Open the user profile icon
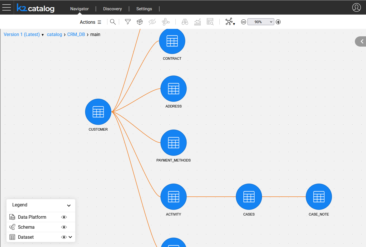Image resolution: width=366 pixels, height=247 pixels. point(356,7)
